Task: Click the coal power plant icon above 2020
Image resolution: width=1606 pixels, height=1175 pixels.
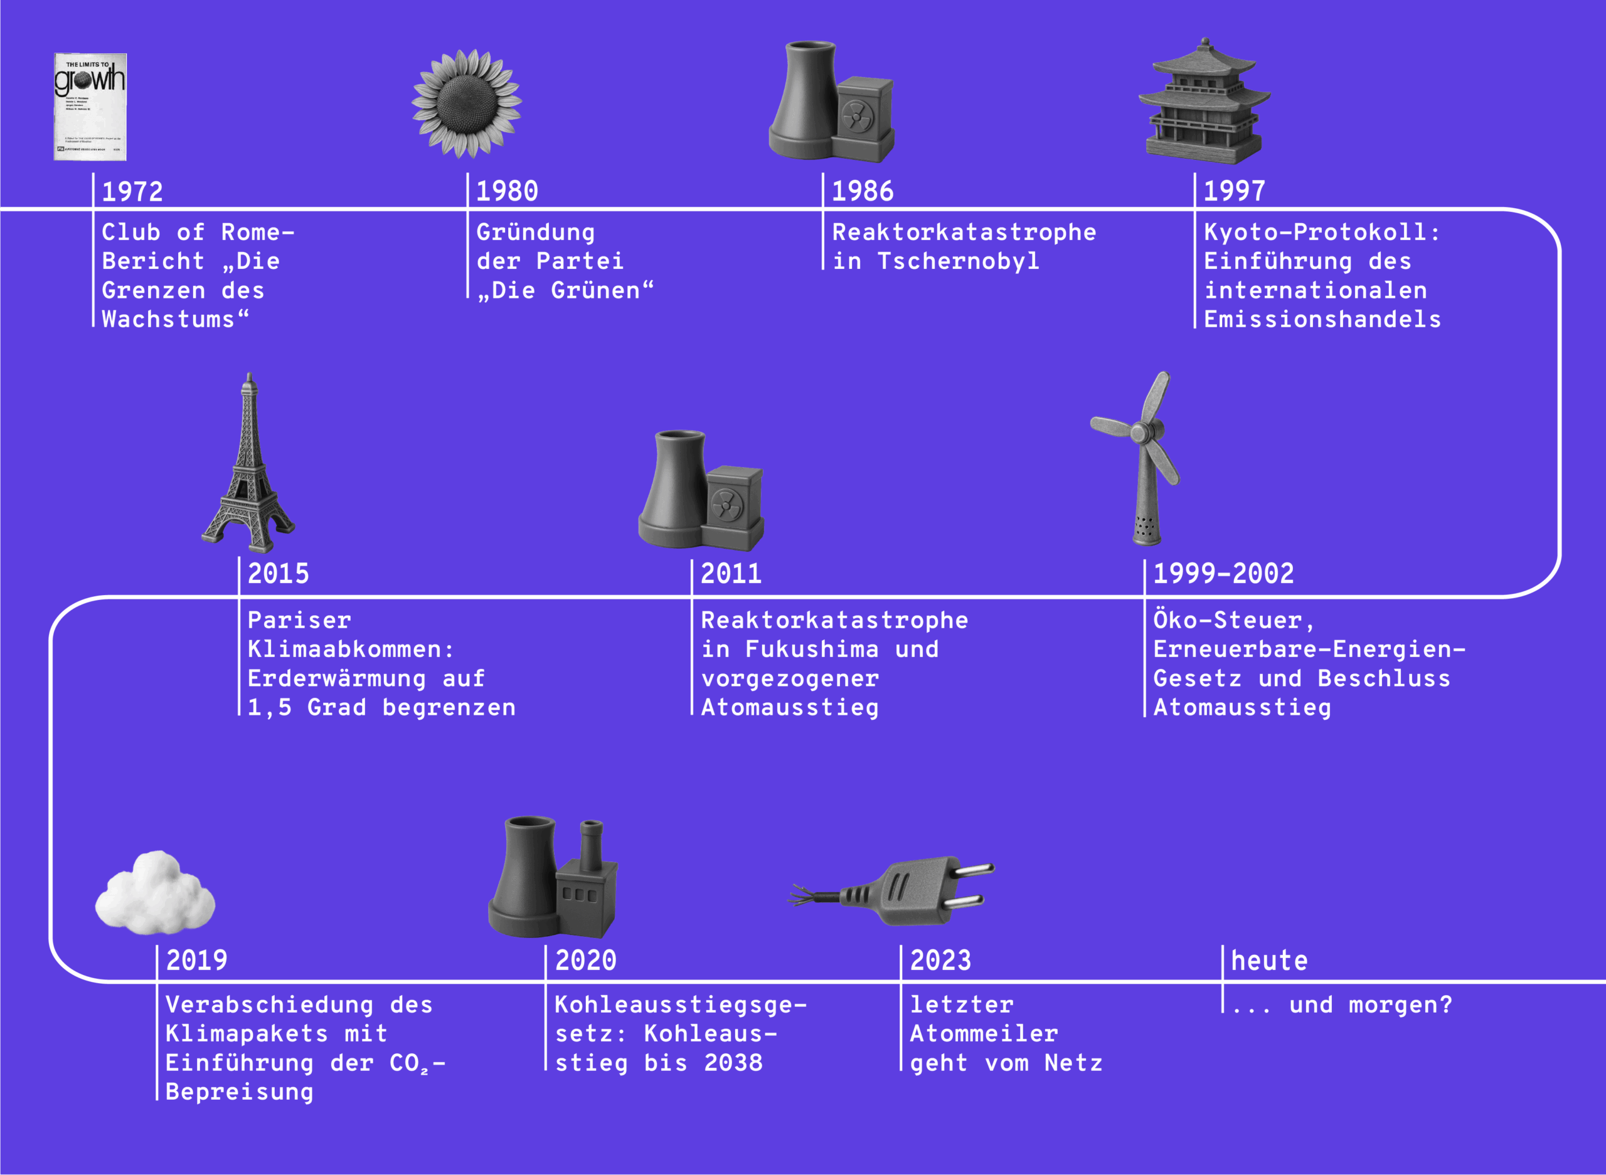Action: pyautogui.click(x=552, y=878)
